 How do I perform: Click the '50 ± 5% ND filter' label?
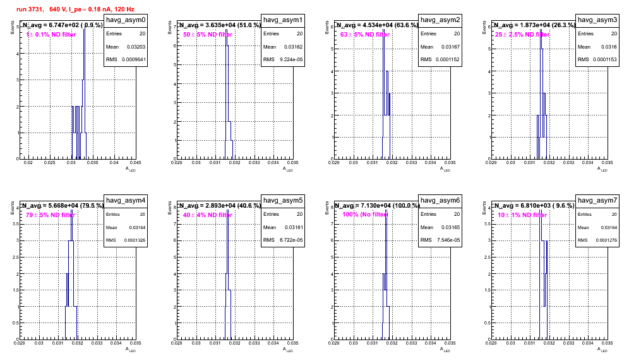tap(208, 35)
